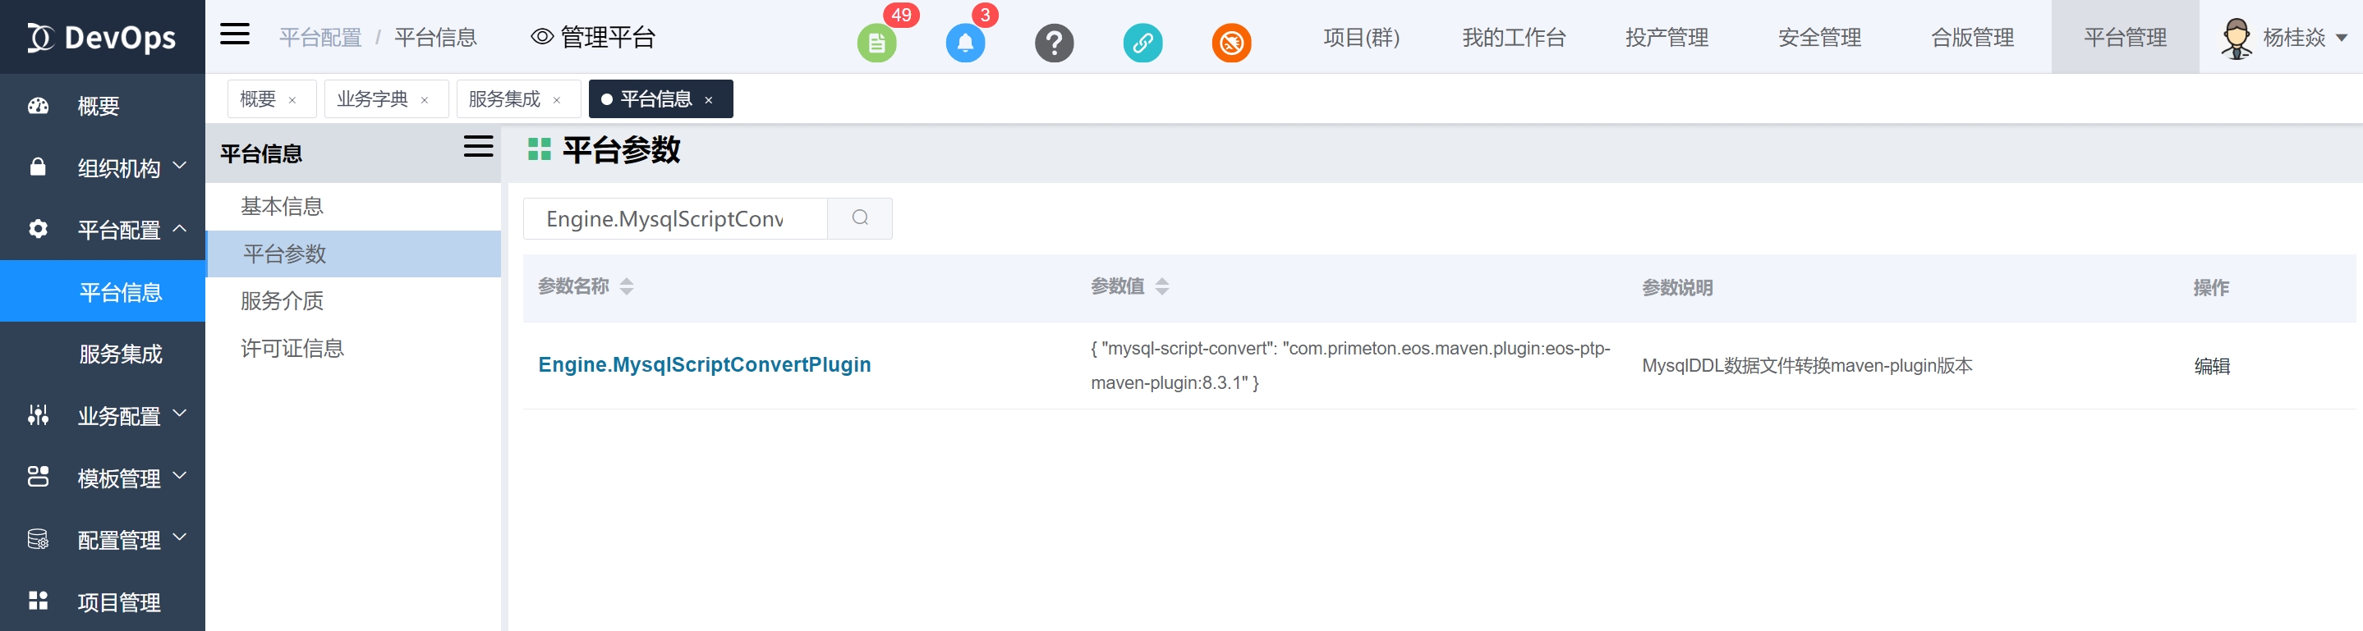The height and width of the screenshot is (631, 2363).
Task: Click the 配置管理 database icon
Action: tap(38, 538)
